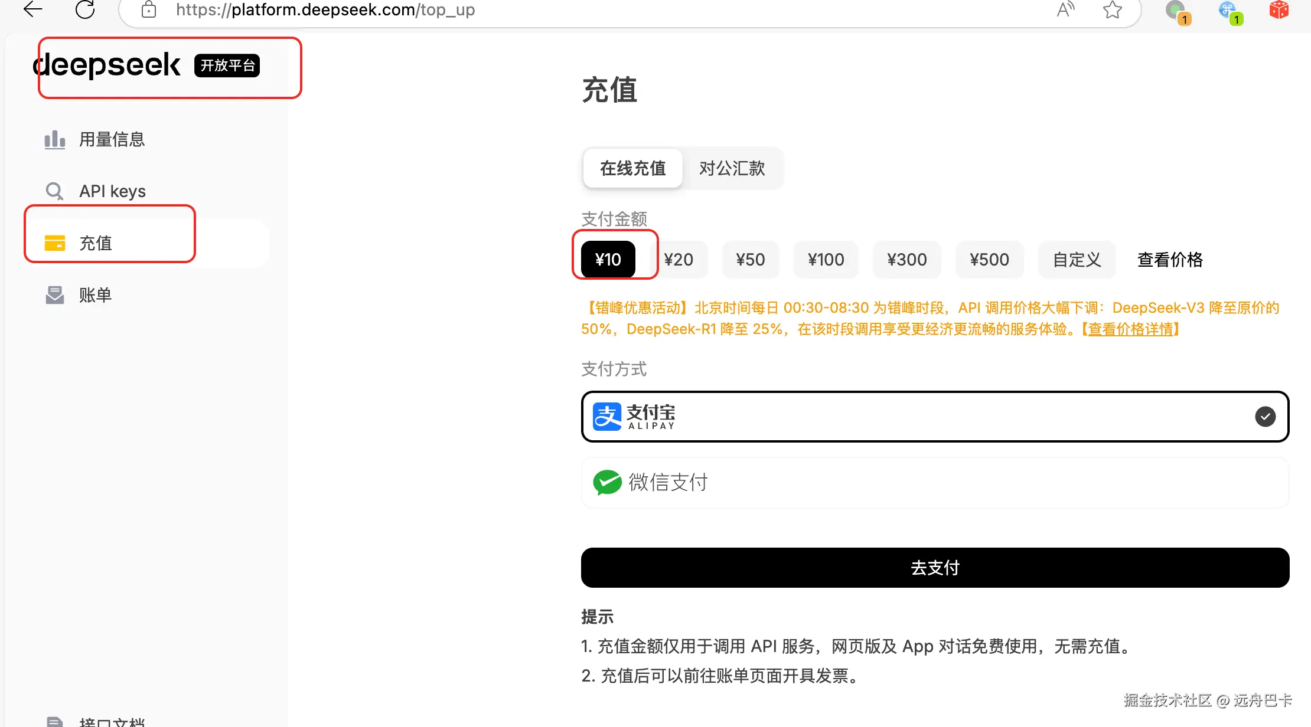This screenshot has height=727, width=1311.
Task: Switch to the 在线充值 tab
Action: click(632, 169)
